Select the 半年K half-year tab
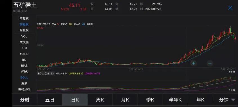 (175, 100)
